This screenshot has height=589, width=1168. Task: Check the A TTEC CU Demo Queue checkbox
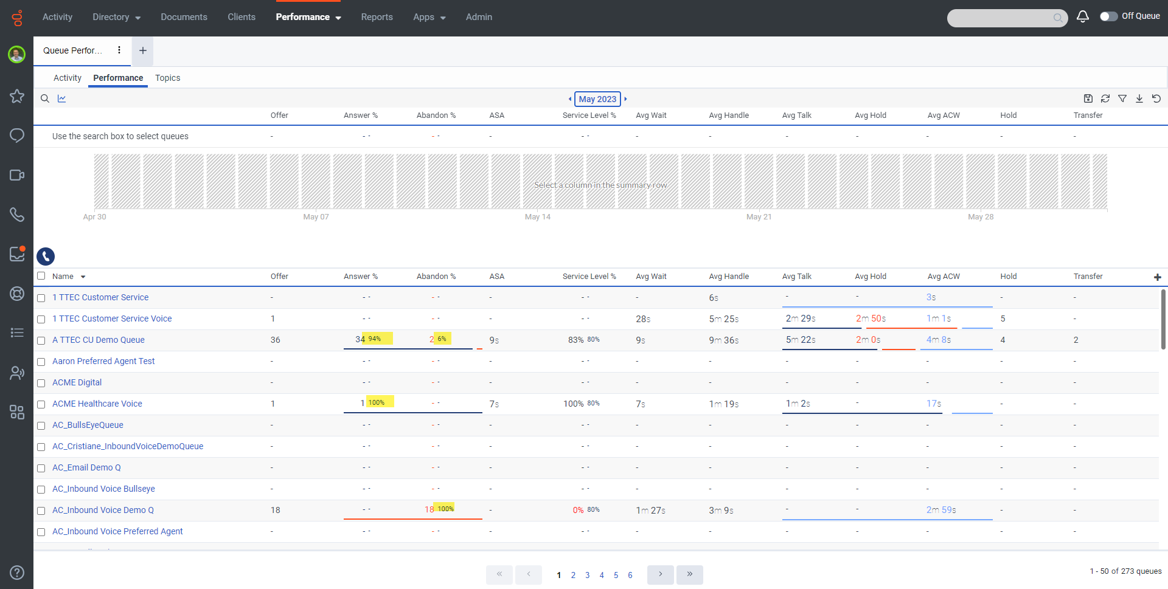[41, 340]
